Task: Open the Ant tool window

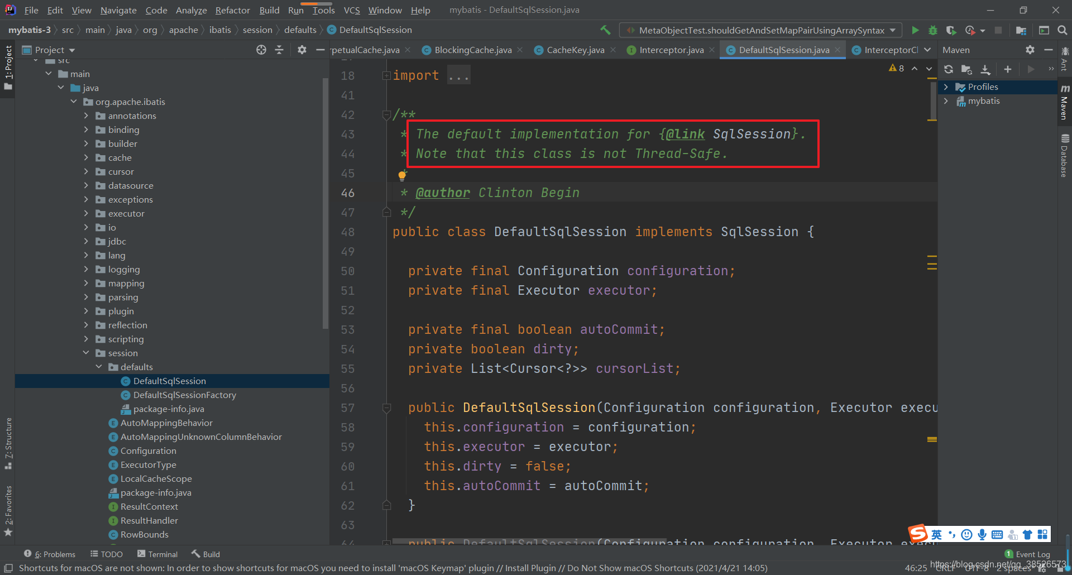Action: [1065, 59]
